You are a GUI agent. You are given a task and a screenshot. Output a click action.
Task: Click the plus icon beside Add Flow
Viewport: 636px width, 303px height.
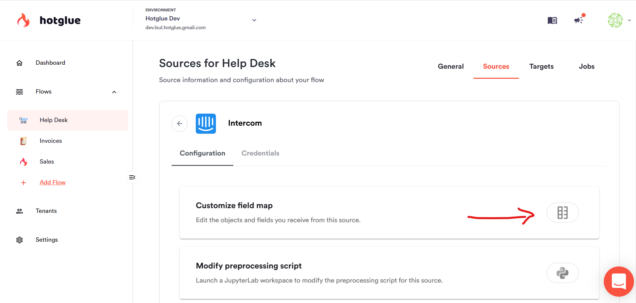[x=24, y=183]
